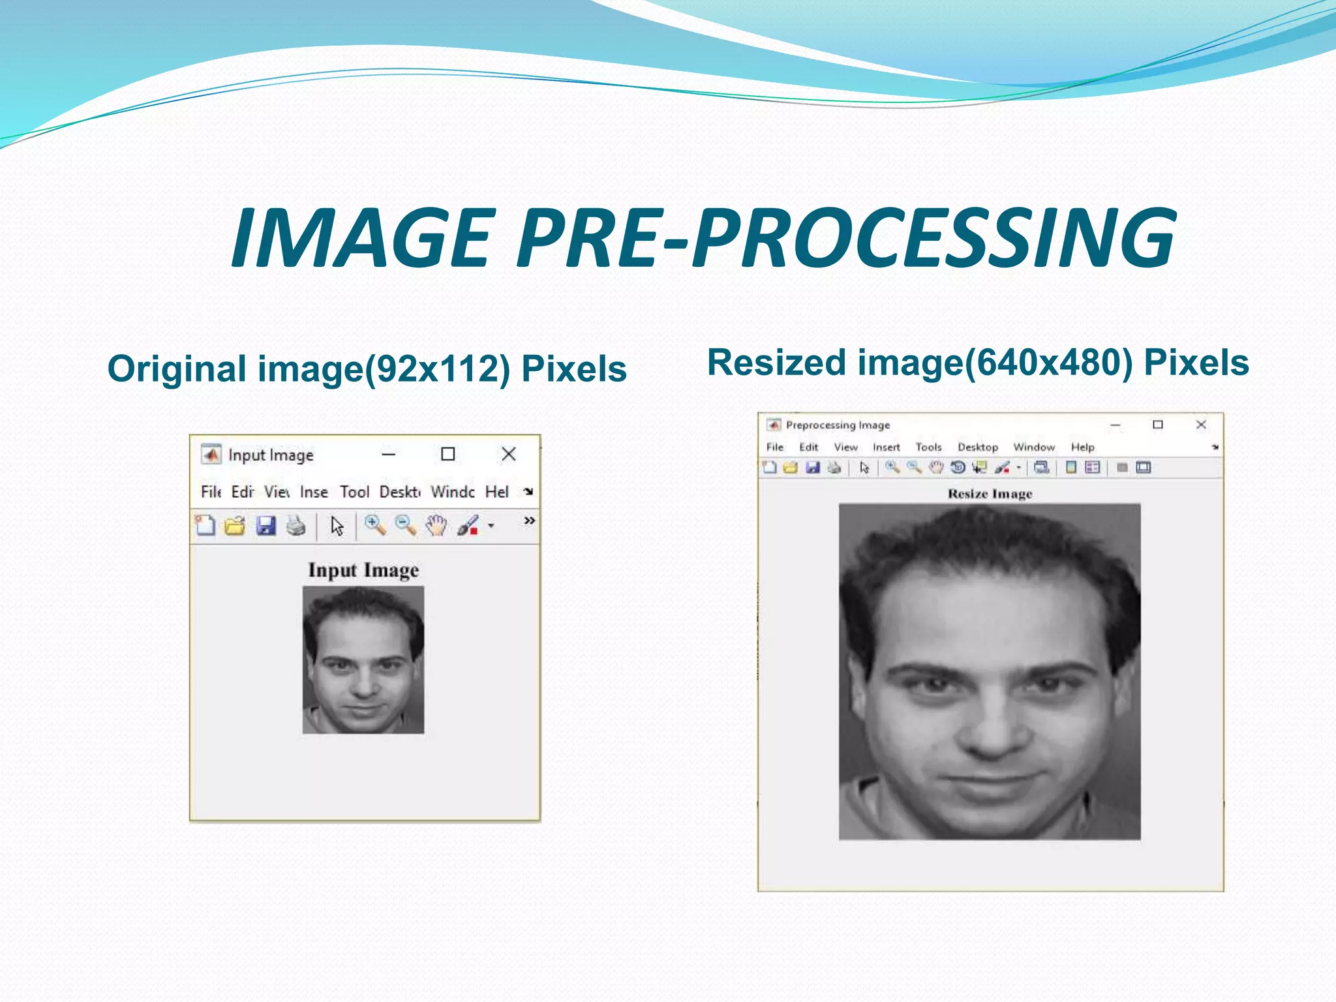Click dock arrow at Preprocessing Image menu bar end
Screen dimensions: 1336x1002
1215,447
